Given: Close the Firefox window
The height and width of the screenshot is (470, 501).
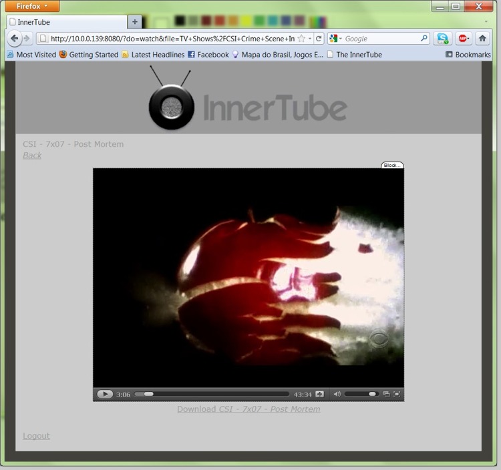Looking at the screenshot, I should click(x=479, y=6).
